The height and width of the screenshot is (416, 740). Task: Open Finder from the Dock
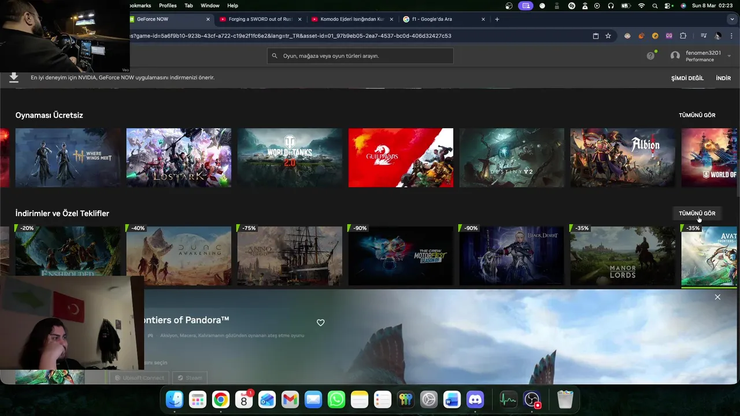(x=175, y=399)
